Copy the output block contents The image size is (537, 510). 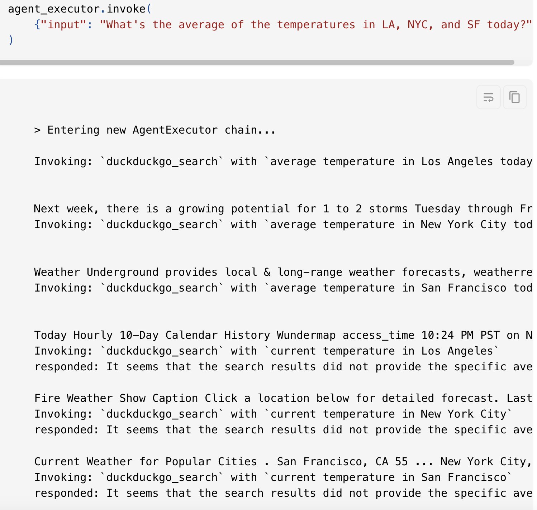point(515,97)
